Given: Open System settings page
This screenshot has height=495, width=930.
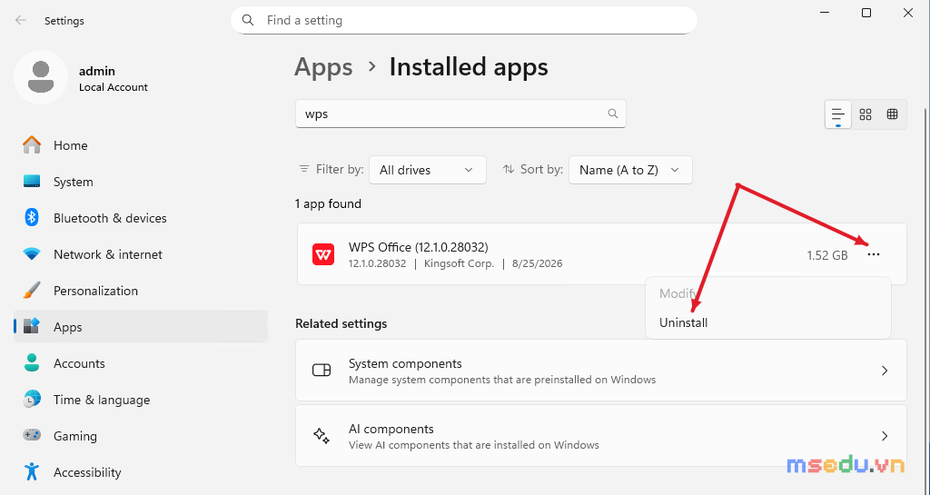Looking at the screenshot, I should [141, 182].
